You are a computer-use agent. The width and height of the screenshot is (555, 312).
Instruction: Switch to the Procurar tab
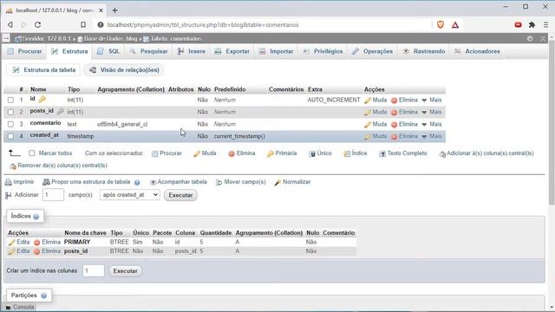[x=25, y=52]
